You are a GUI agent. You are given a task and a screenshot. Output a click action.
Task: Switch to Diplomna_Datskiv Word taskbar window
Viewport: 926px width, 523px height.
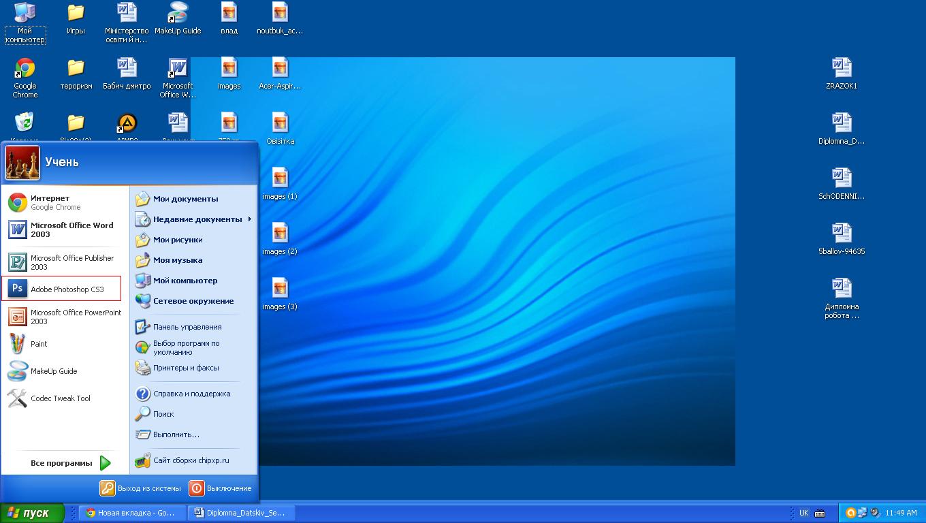pyautogui.click(x=242, y=513)
